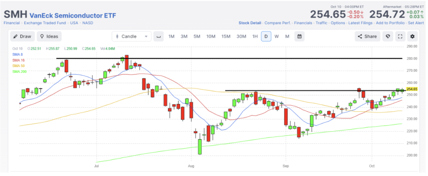Expand the Candle chart type dropdown
Viewport: 428px width, 176px height.
click(132, 36)
